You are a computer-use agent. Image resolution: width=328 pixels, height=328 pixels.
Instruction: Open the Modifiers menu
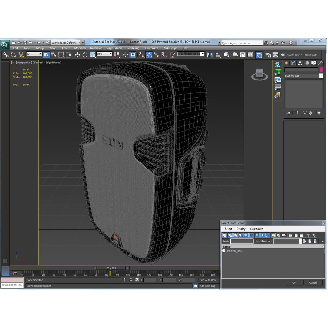[x=80, y=48]
